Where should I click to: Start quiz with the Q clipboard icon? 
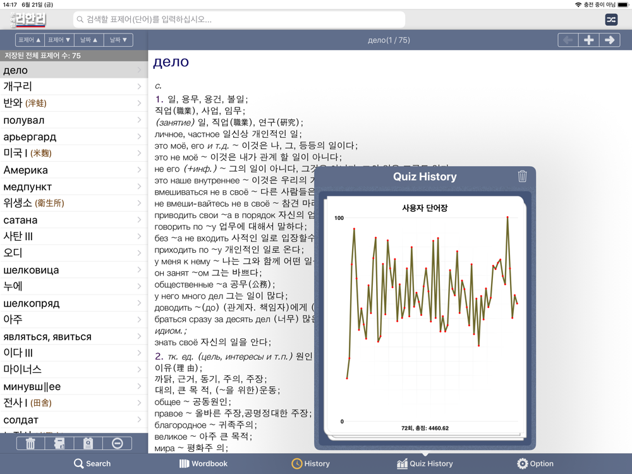(x=88, y=443)
